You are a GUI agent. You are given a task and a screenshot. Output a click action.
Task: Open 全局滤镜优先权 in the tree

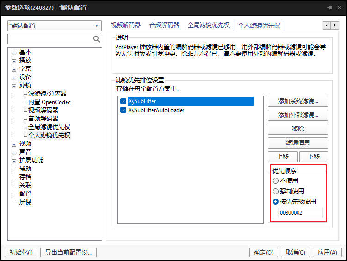49,127
